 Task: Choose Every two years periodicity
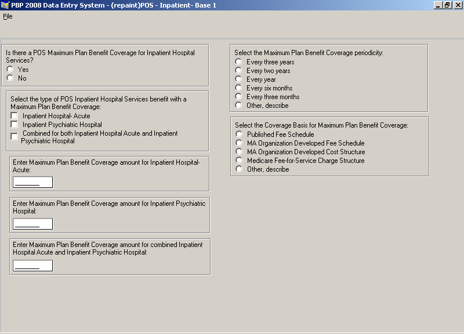click(x=238, y=70)
